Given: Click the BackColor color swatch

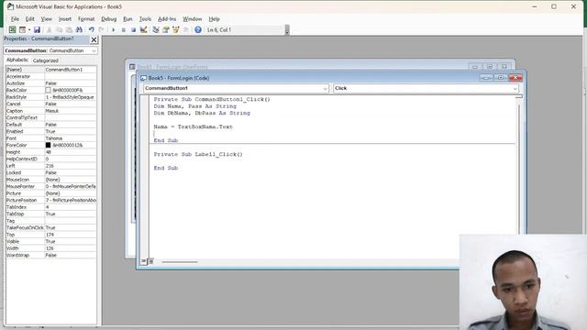Looking at the screenshot, I should click(x=48, y=90).
